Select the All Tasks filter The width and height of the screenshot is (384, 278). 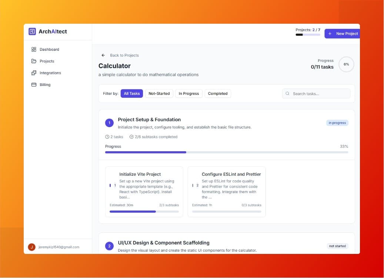coord(132,94)
